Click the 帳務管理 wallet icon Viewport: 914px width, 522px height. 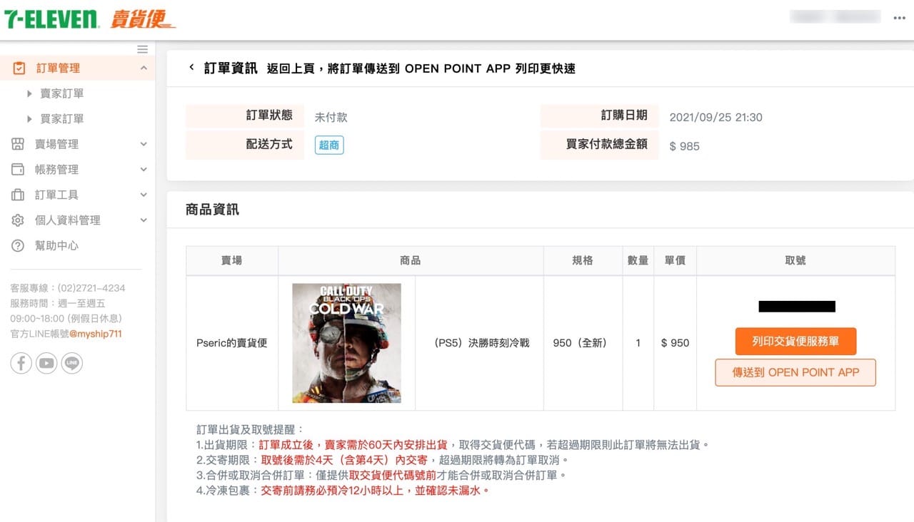(18, 170)
